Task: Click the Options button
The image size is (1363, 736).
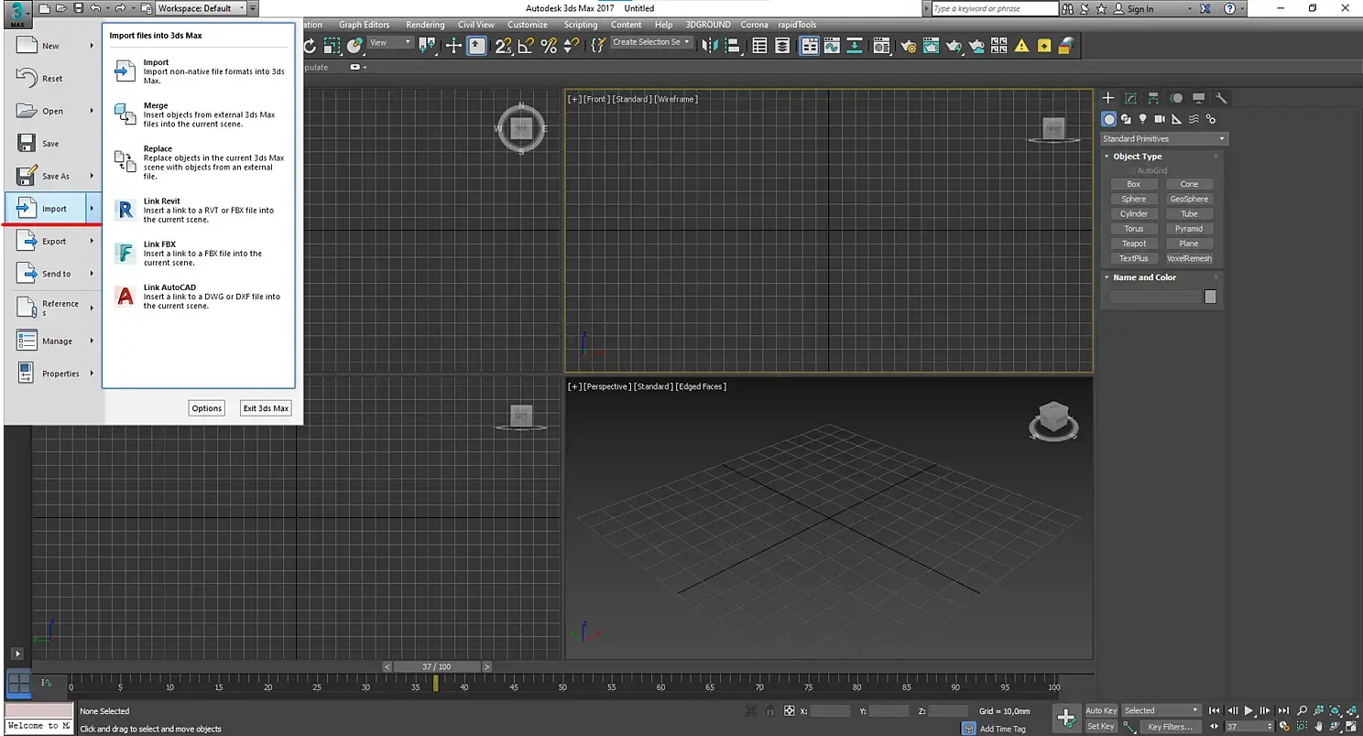Action: click(206, 408)
